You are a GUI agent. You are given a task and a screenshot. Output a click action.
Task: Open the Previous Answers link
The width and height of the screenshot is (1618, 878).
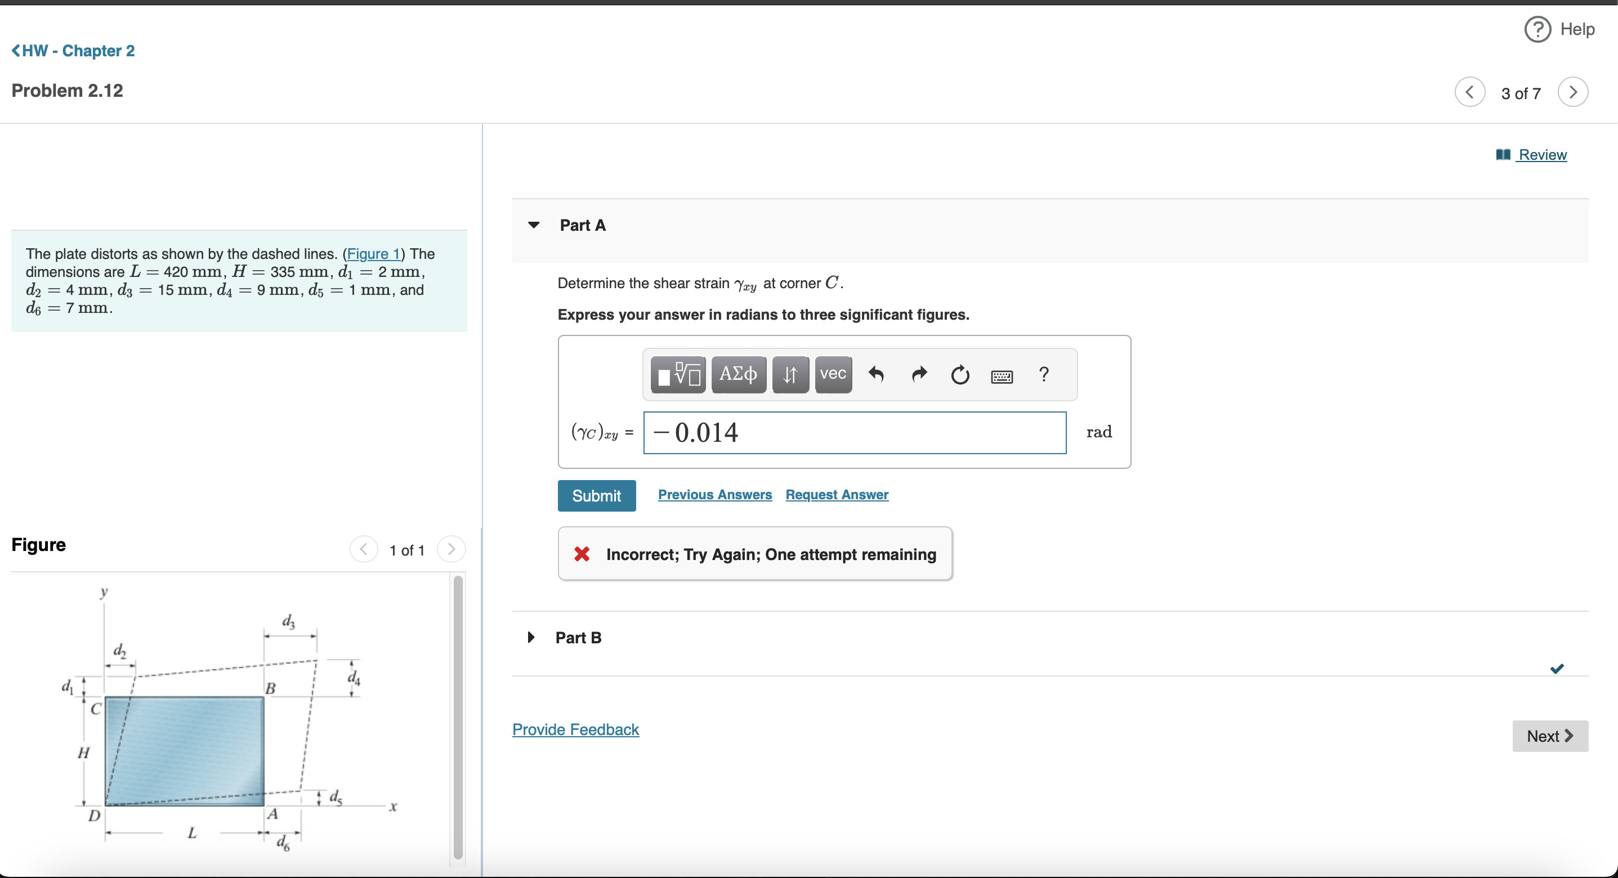[x=715, y=495]
